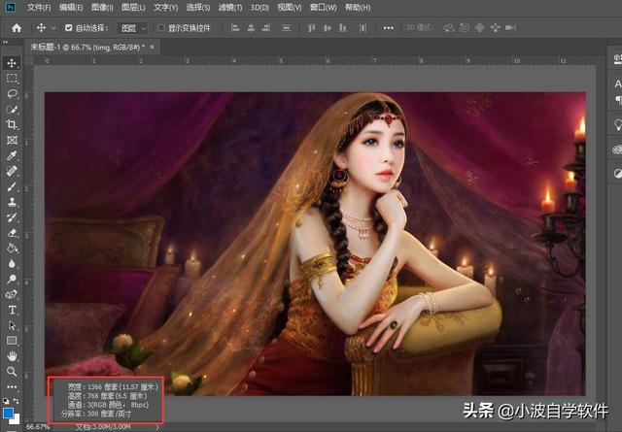The height and width of the screenshot is (432, 622).
Task: Select the Frame tool
Action: [x=12, y=140]
